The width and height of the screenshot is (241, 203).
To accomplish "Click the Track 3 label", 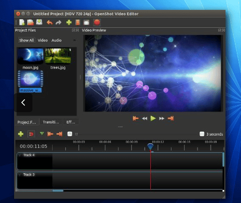I will (29, 175).
